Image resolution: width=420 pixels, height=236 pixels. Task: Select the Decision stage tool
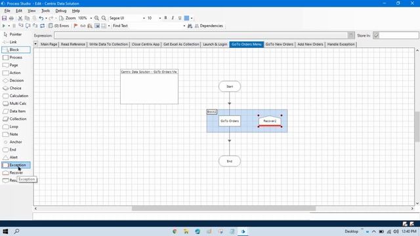pos(16,80)
